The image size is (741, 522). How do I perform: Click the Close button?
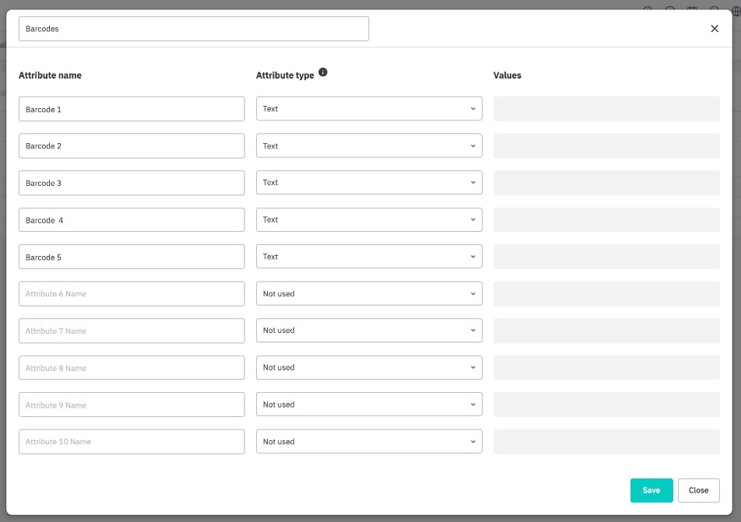click(x=698, y=490)
